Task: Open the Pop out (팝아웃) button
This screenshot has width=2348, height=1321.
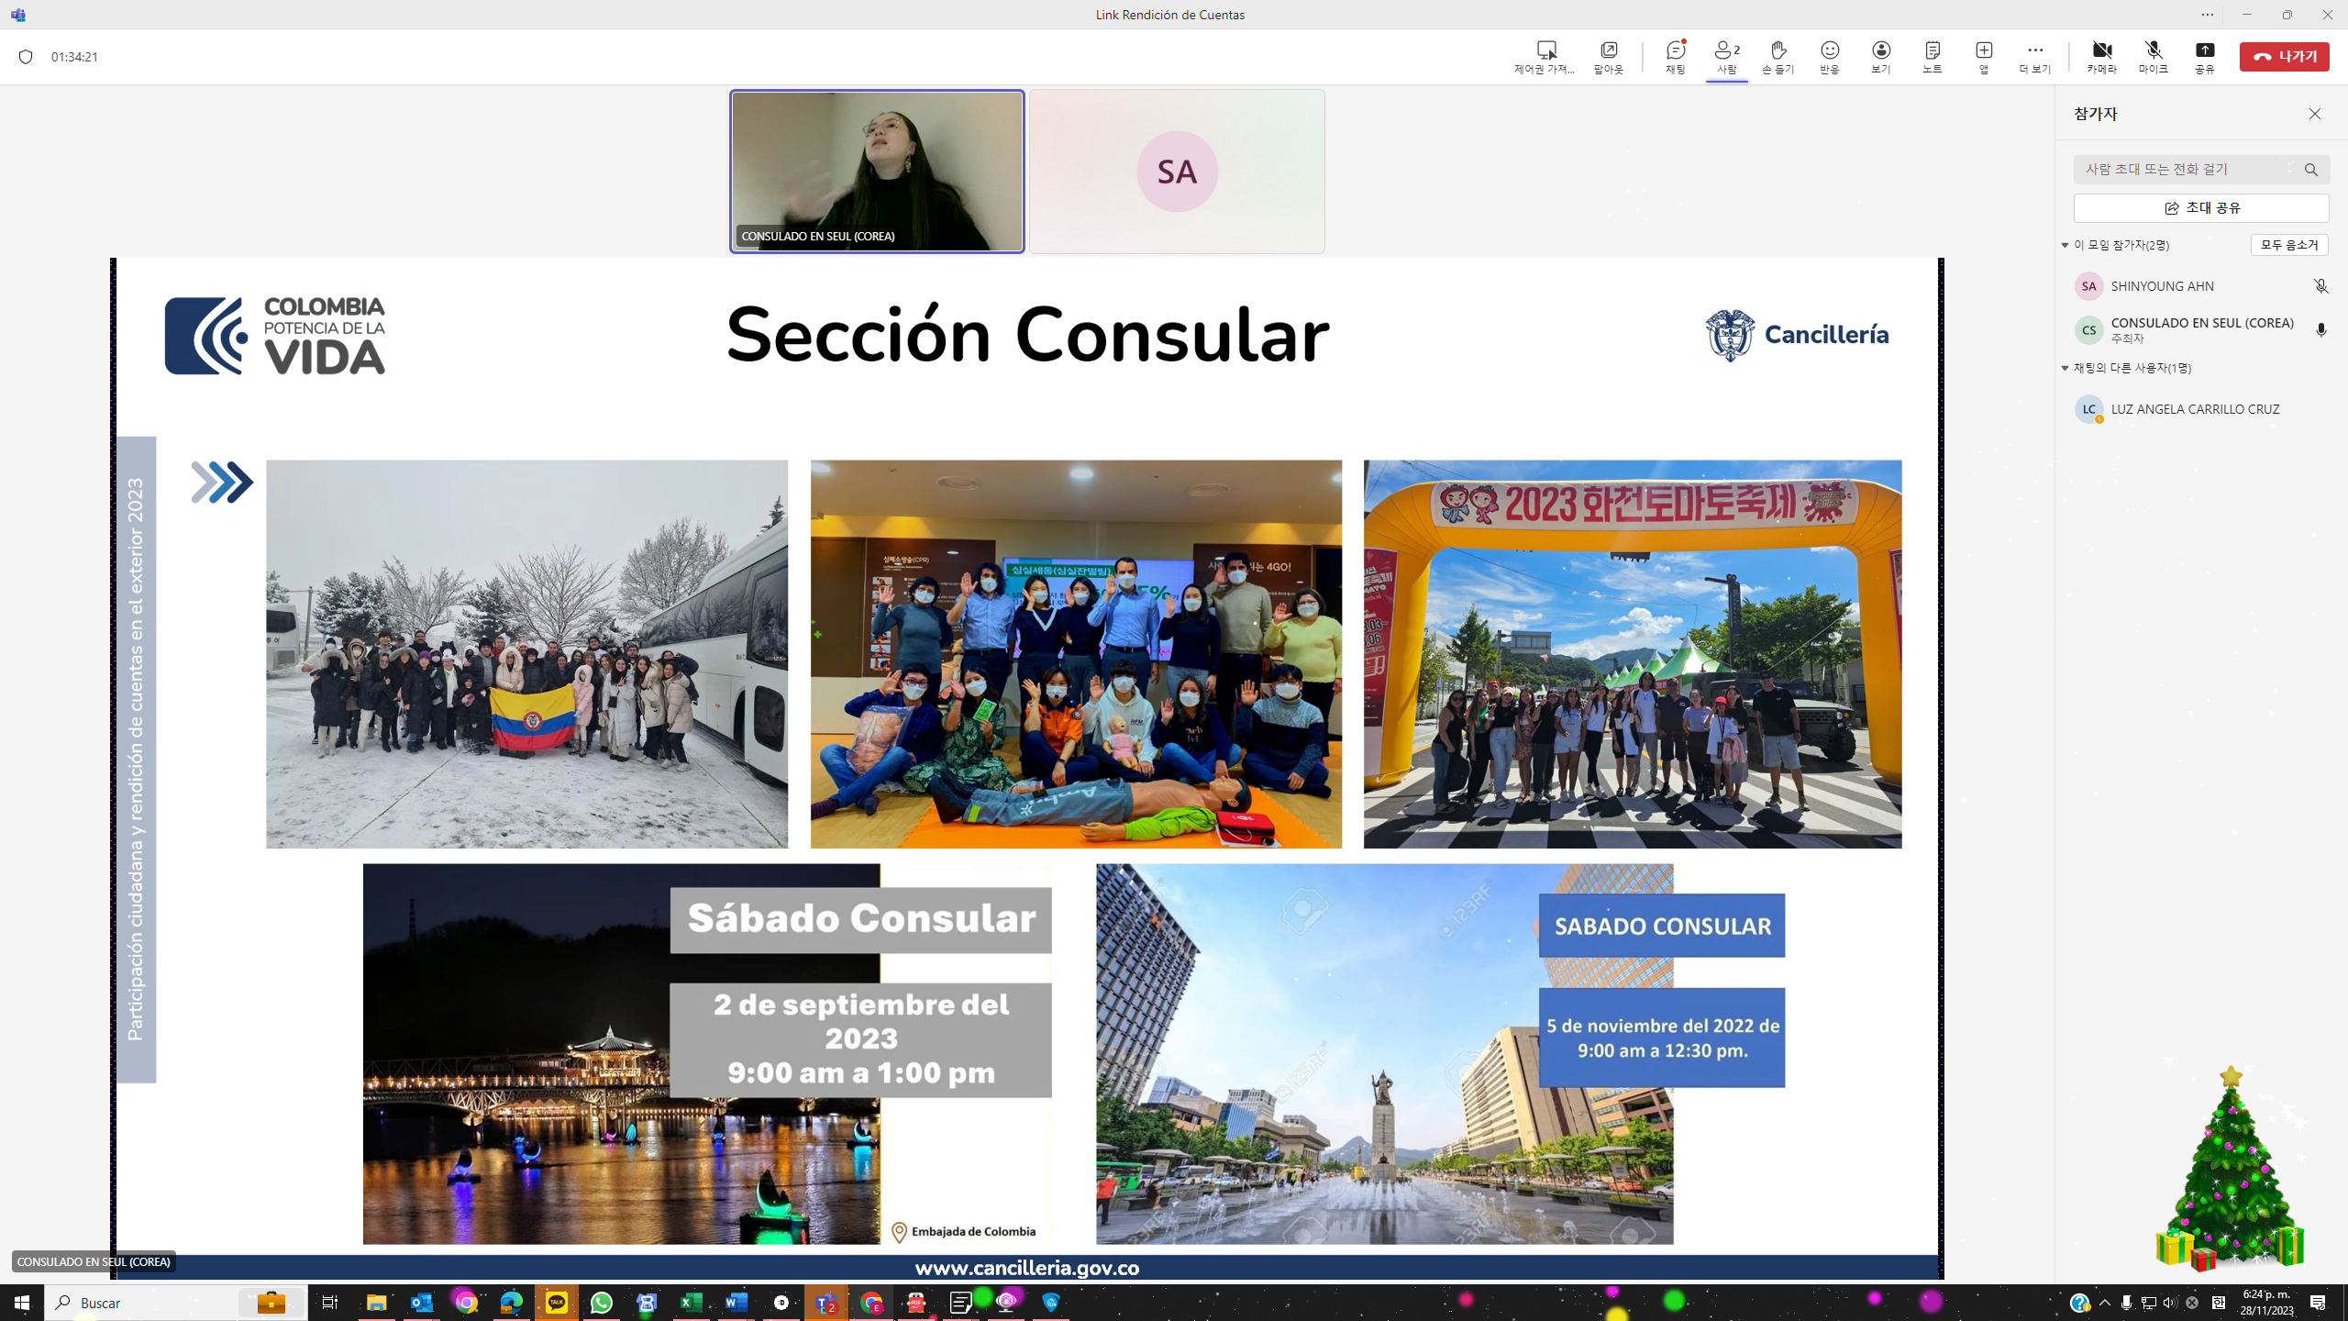Action: [x=1608, y=56]
